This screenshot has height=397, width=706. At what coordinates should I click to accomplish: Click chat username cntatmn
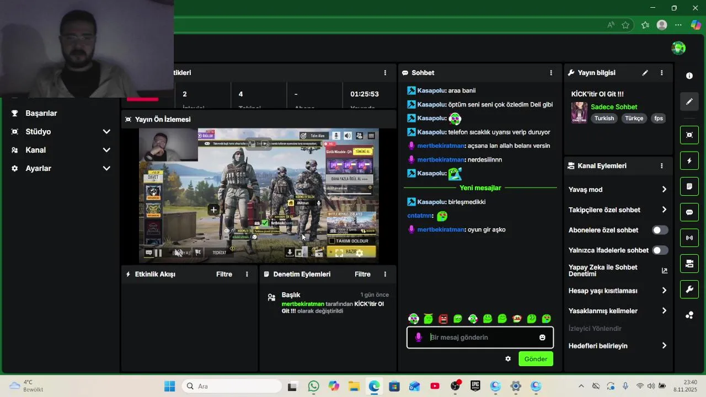point(420,216)
